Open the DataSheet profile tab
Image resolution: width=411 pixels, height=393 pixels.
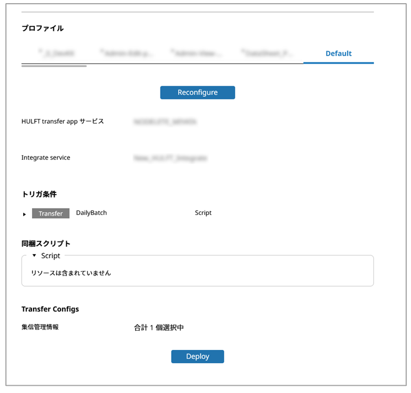267,54
